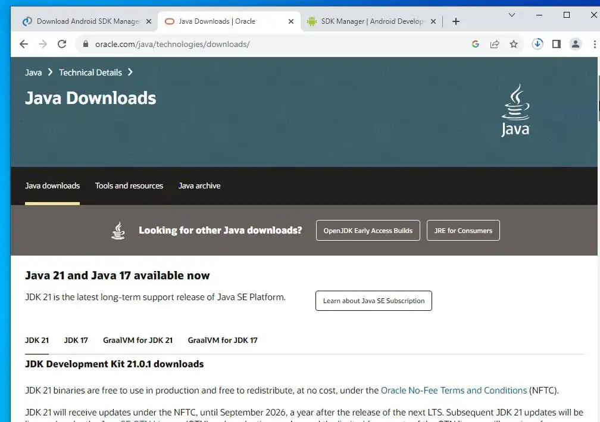Open GraalVM for JDK 17 tab
Screen dimensions: 600x422
coord(223,340)
